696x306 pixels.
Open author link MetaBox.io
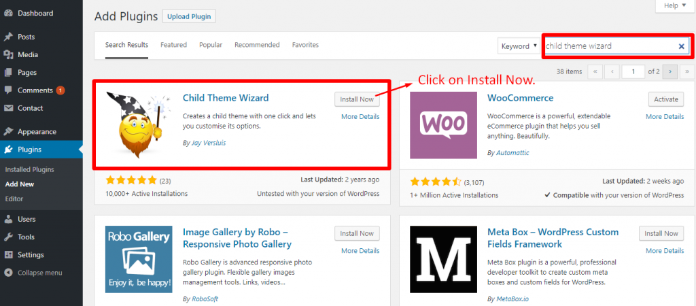point(512,299)
